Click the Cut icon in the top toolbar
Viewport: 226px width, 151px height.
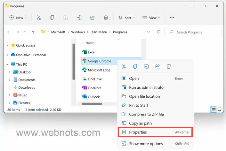38,18
